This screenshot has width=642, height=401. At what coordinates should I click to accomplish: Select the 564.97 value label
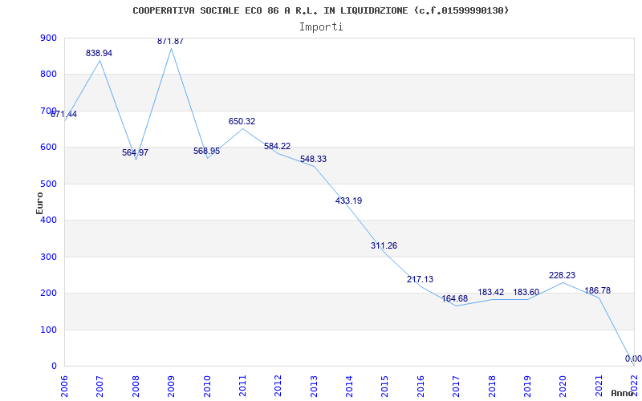coord(135,152)
